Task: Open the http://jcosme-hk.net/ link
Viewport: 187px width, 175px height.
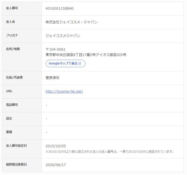Action: (64, 92)
